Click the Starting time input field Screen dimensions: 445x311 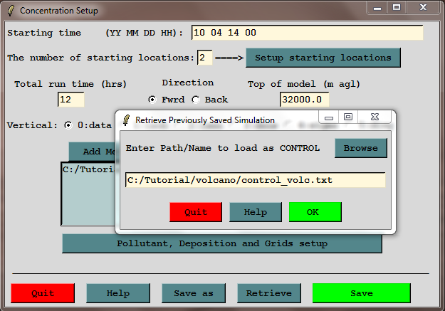click(x=307, y=33)
